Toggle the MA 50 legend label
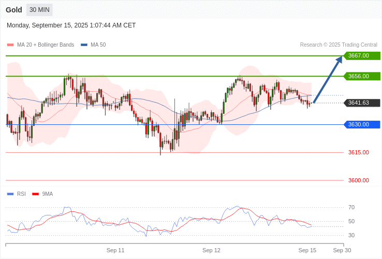 [98, 45]
